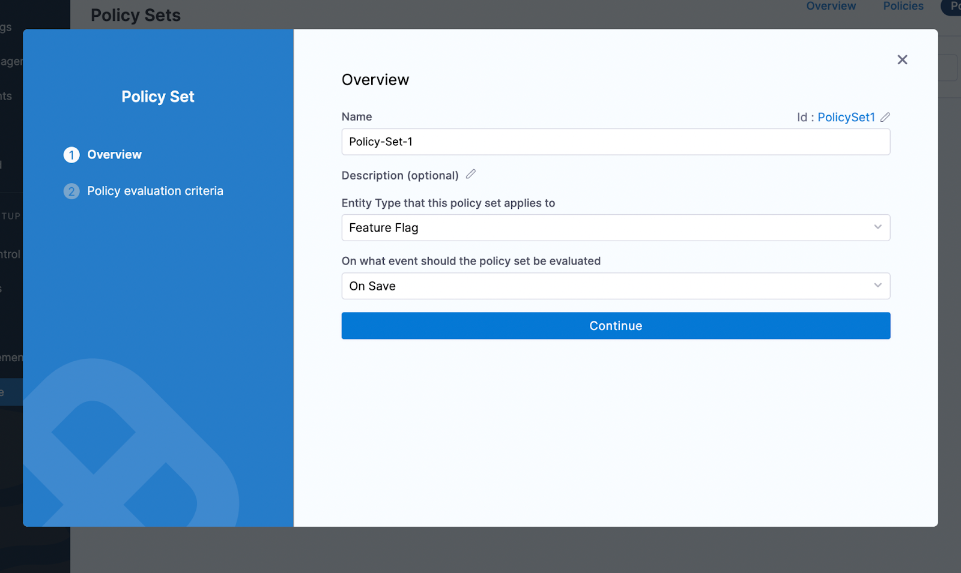
Task: Click the step 2 circle icon
Action: click(x=71, y=191)
